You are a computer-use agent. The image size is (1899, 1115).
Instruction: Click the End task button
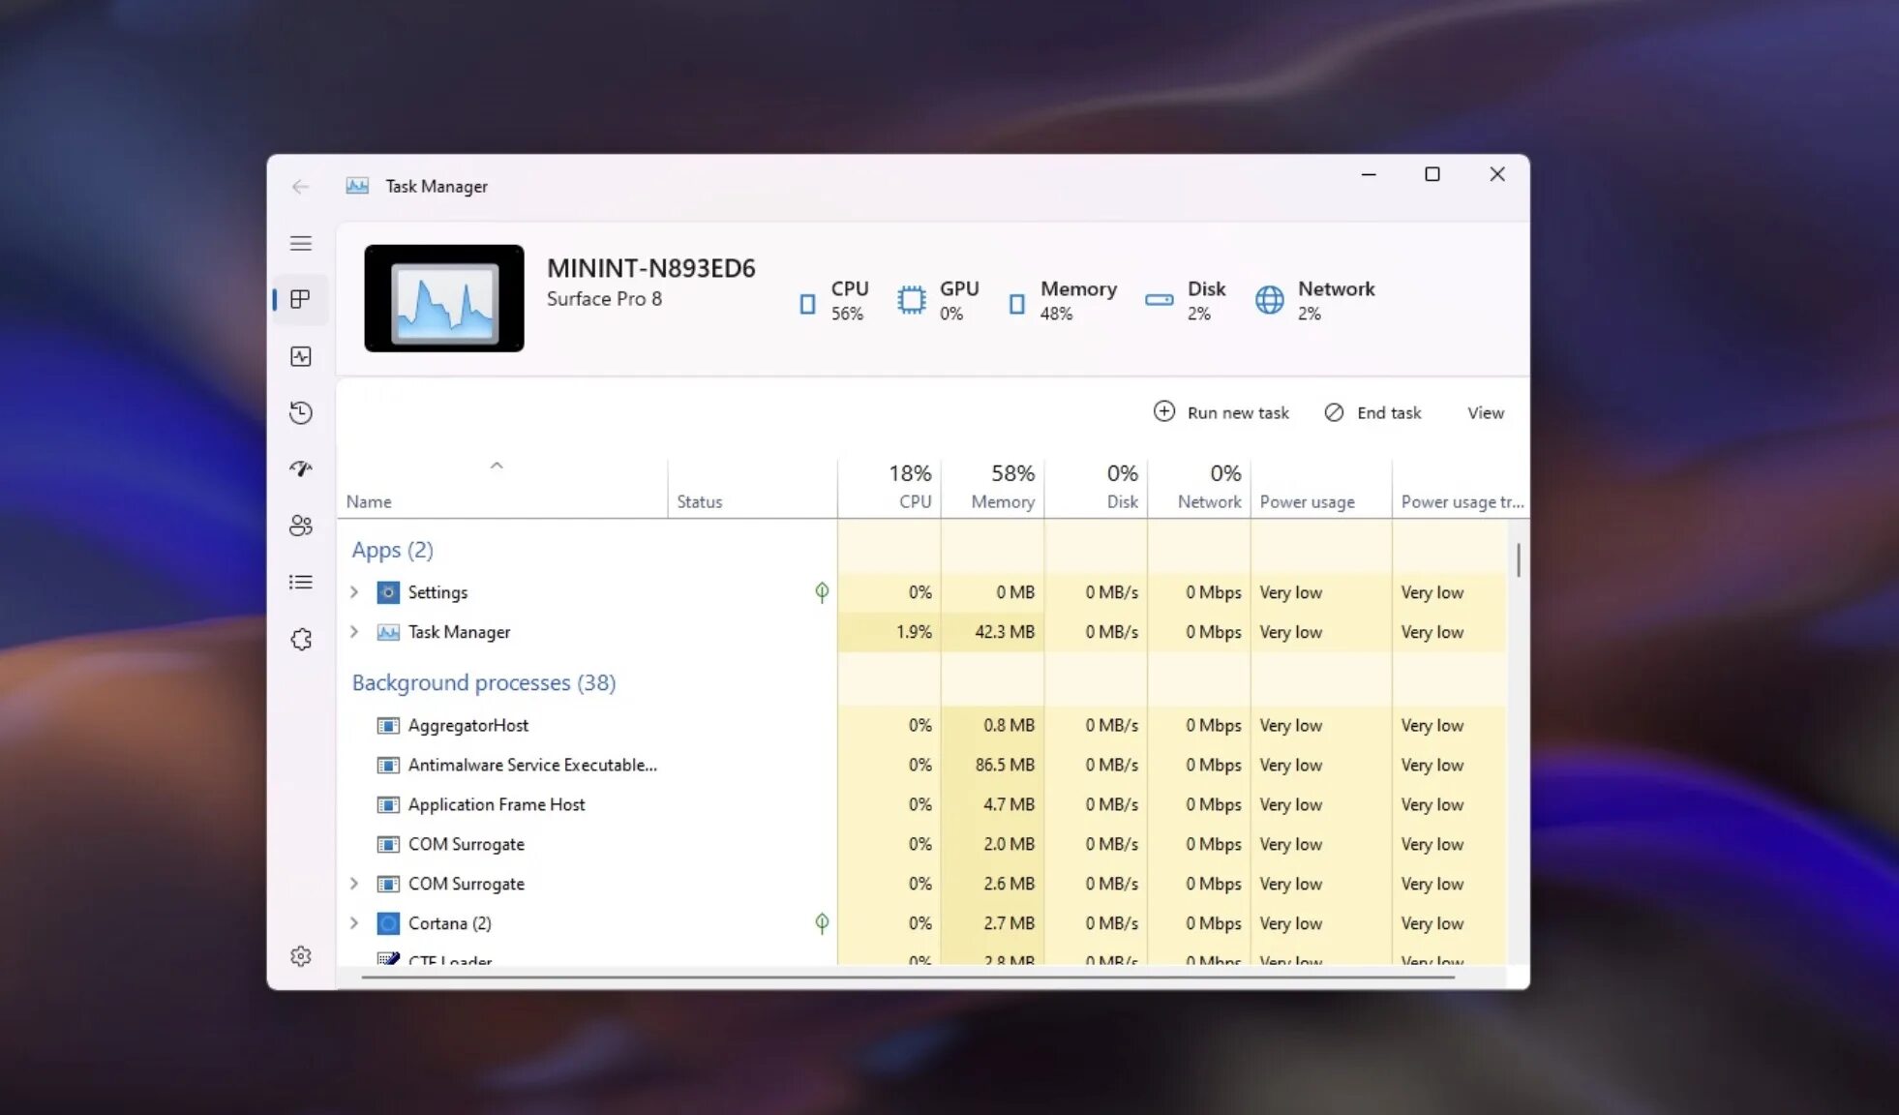[1372, 413]
